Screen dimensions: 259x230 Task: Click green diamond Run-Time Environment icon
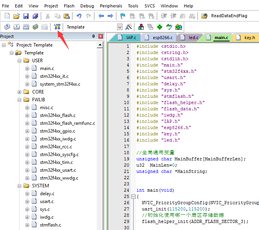[x=159, y=27]
